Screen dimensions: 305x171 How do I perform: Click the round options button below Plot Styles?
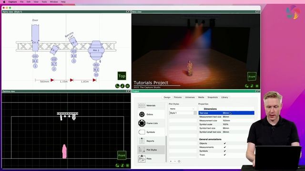click(179, 161)
